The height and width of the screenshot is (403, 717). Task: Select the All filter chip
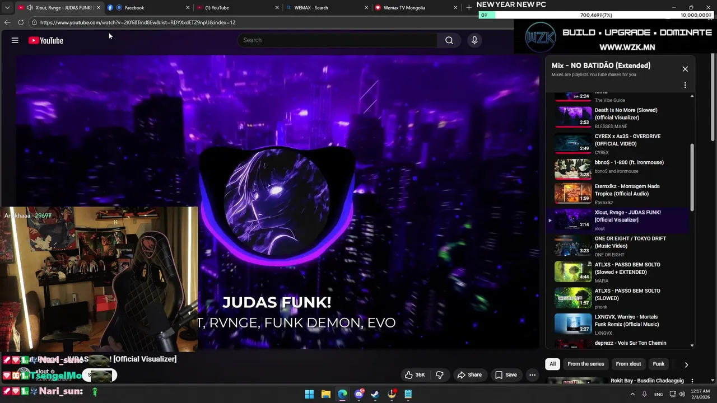552,364
